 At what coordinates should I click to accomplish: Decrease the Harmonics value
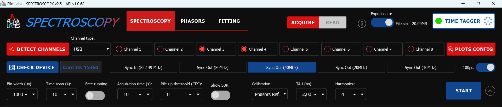tap(362, 94)
